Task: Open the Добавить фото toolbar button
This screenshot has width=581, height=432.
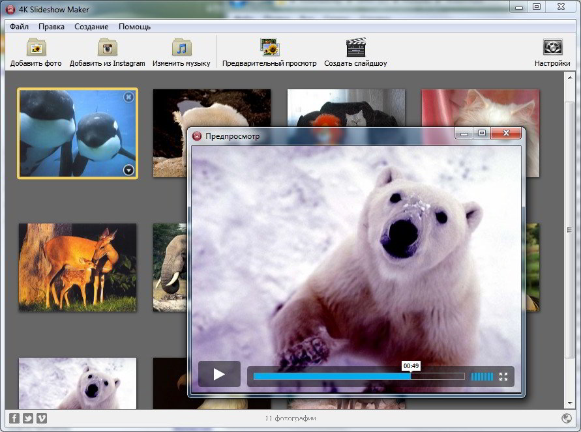Action: [36, 53]
